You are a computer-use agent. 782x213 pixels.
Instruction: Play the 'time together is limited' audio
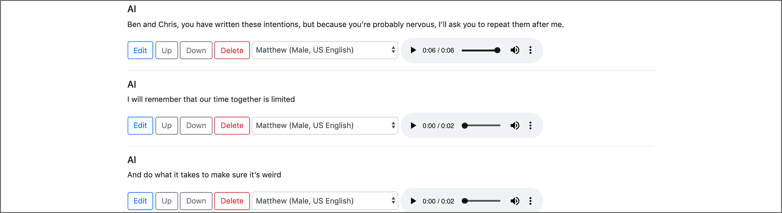pyautogui.click(x=413, y=126)
